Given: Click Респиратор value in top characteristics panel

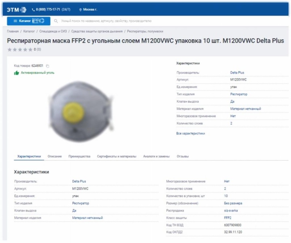Looking at the screenshot, I should (x=239, y=94).
